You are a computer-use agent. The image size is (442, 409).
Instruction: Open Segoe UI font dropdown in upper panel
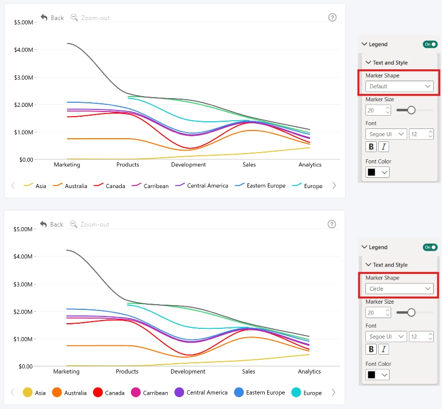tap(386, 134)
